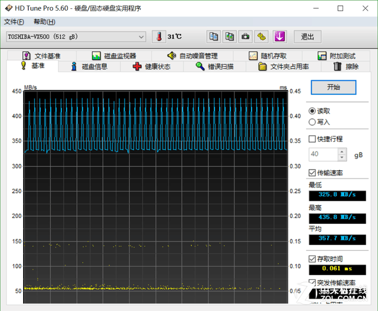The image size is (378, 311).
Task: Decrease short stroke value with down arrow
Action: [342, 157]
